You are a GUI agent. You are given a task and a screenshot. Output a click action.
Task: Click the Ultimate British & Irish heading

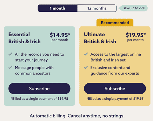coord(100,38)
